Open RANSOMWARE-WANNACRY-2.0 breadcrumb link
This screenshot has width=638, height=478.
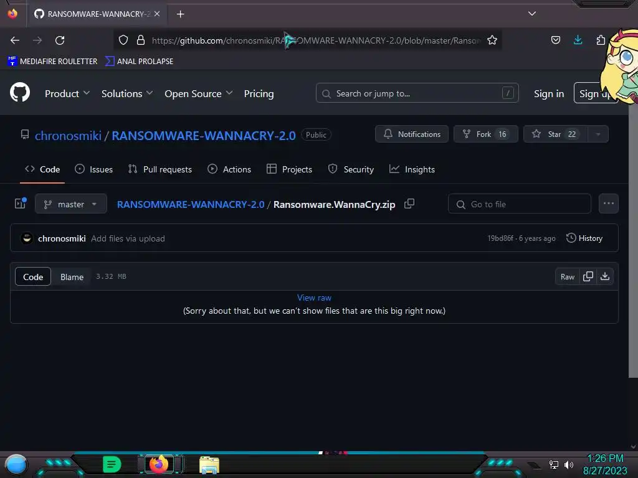[191, 204]
